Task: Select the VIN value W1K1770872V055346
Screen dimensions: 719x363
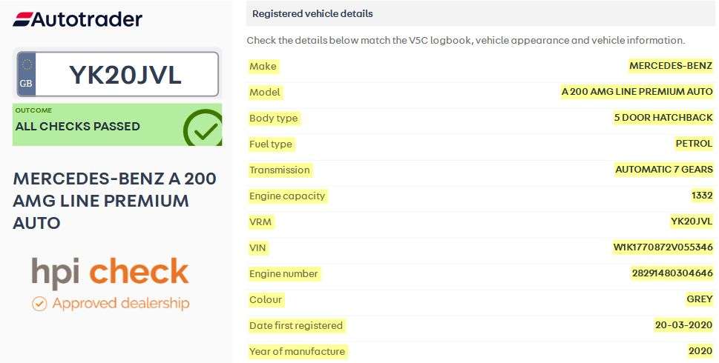Action: point(658,247)
